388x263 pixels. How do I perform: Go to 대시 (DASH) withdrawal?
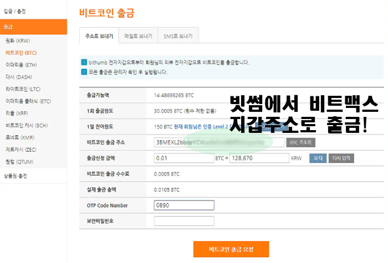click(x=19, y=77)
